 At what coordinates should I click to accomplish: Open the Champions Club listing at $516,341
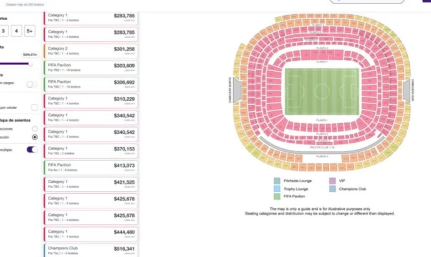point(91,250)
